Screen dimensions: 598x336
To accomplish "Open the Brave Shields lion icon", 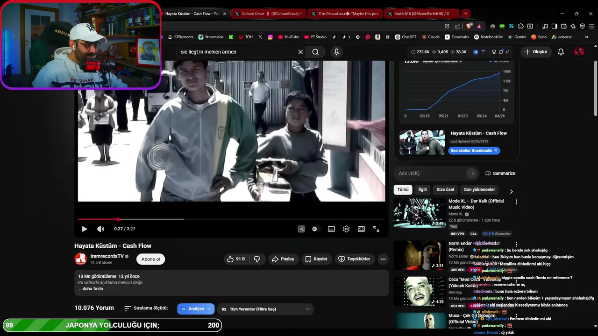I will click(x=469, y=26).
